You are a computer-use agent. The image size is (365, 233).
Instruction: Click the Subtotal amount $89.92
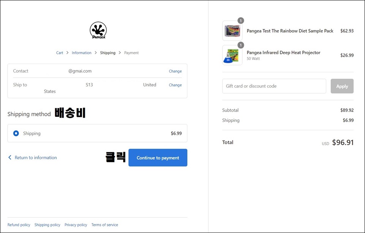tap(347, 110)
